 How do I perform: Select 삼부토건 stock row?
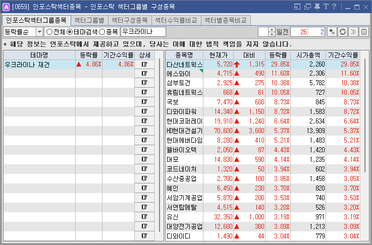[x=262, y=83]
